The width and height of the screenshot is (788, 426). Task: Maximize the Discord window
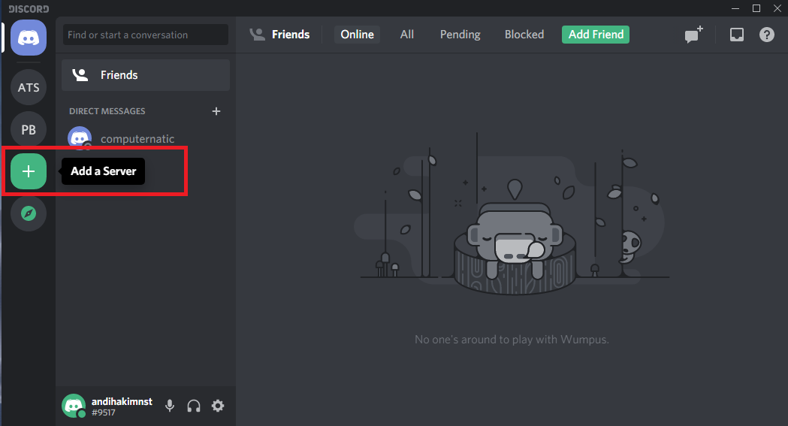coord(756,8)
